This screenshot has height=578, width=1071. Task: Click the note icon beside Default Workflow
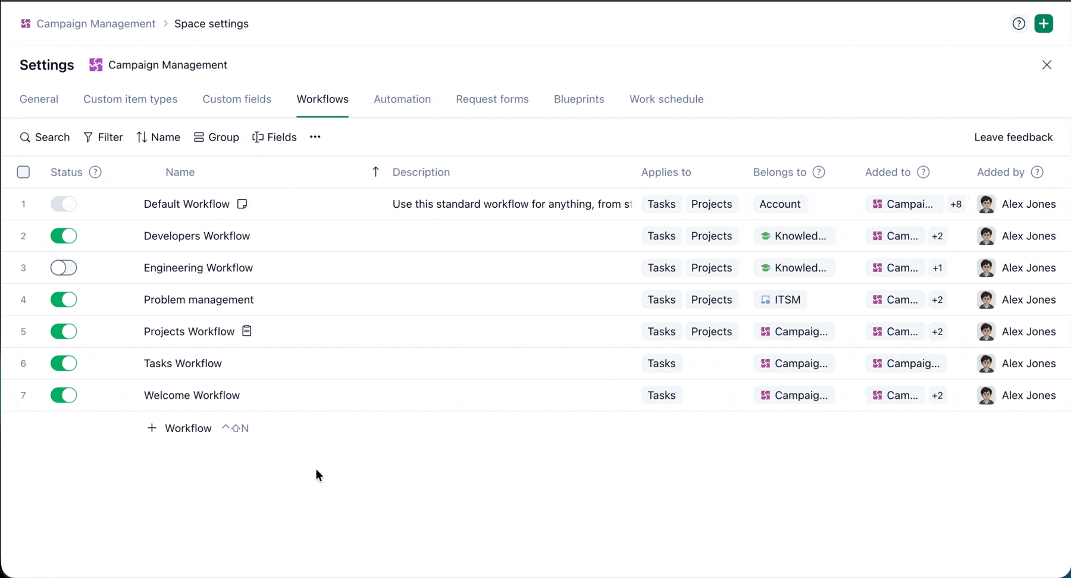pos(242,204)
